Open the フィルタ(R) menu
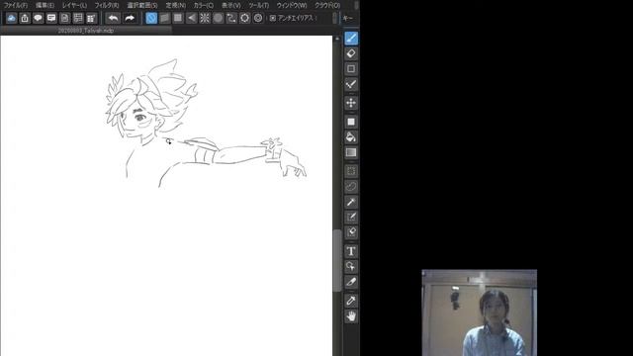 [107, 5]
